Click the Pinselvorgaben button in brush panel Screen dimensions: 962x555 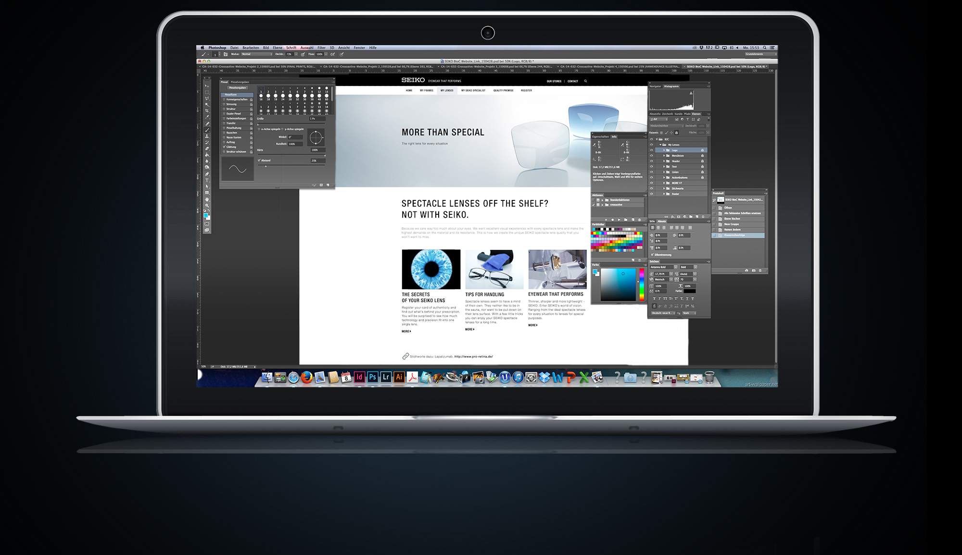tap(238, 88)
